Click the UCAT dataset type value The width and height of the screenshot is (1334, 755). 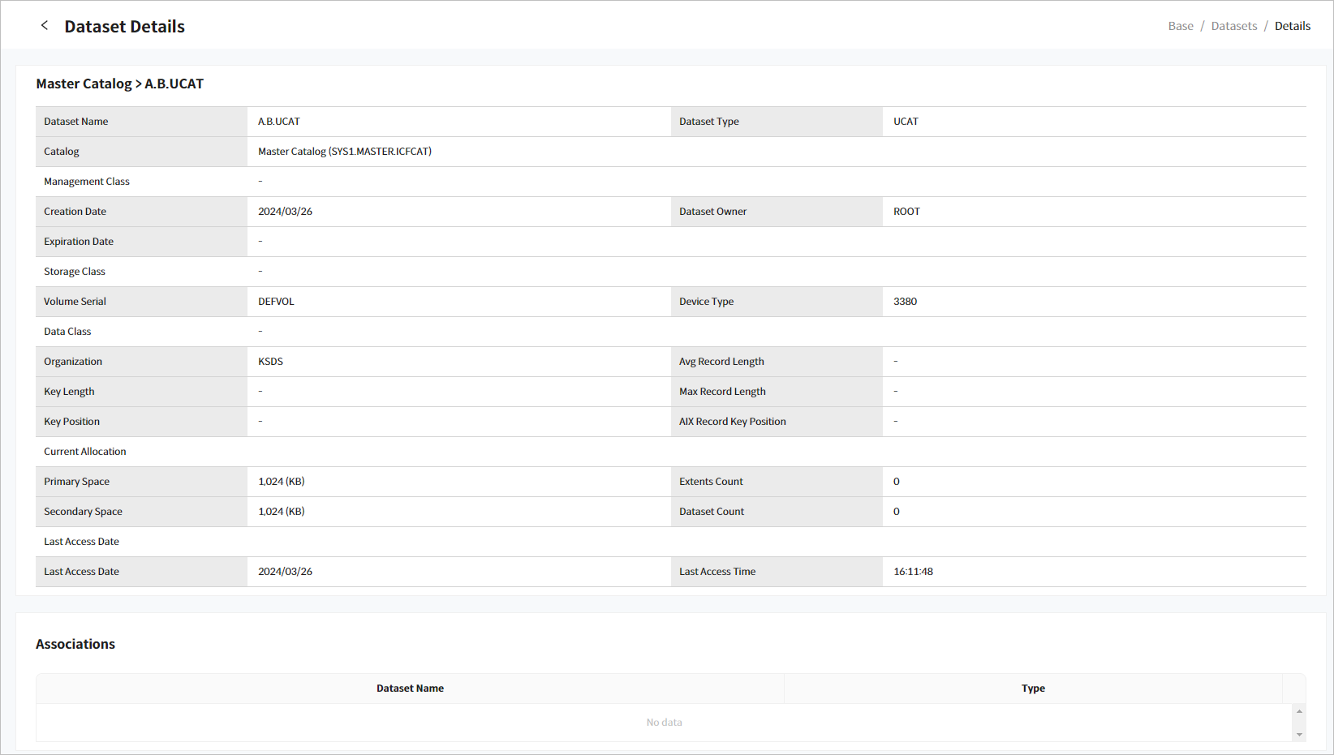tap(905, 121)
